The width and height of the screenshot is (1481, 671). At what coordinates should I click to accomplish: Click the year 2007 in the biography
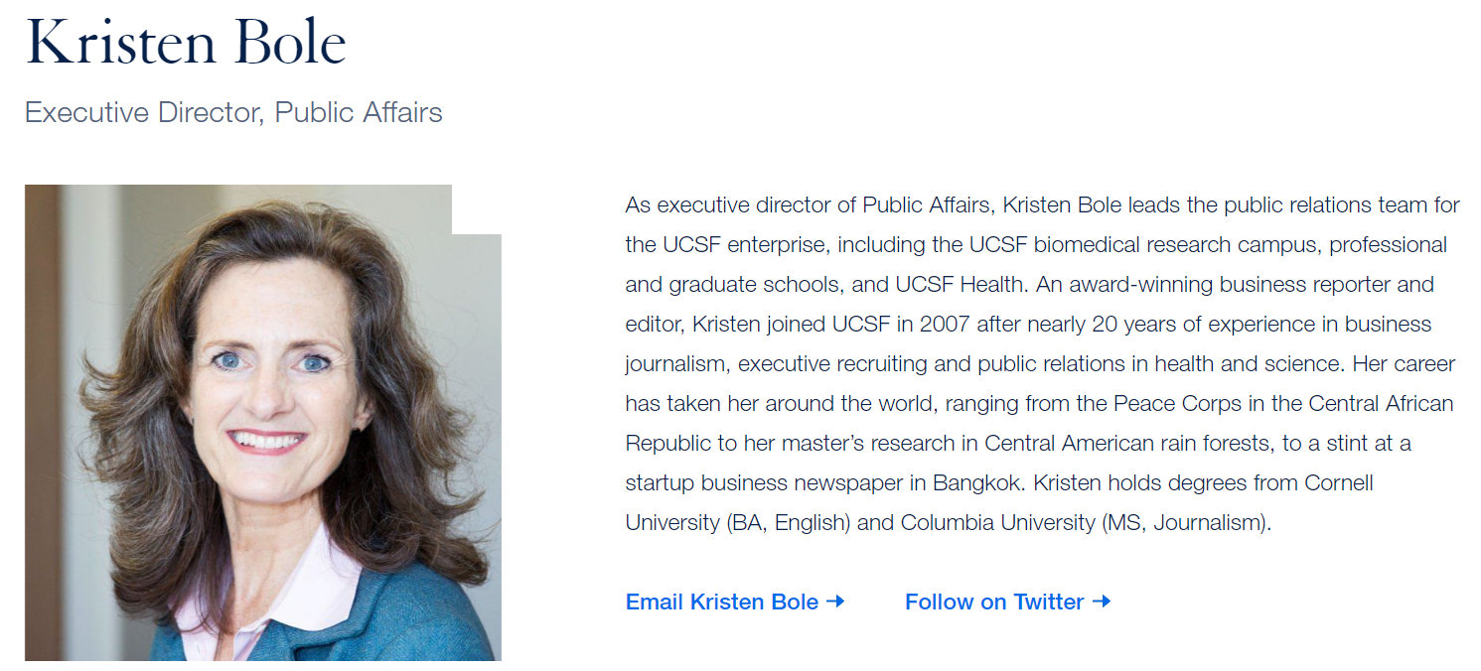tap(944, 325)
